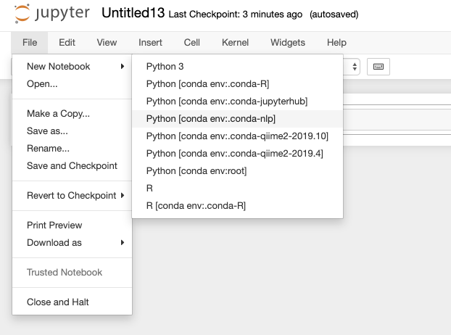Open the View menu
This screenshot has width=451, height=335.
point(107,43)
